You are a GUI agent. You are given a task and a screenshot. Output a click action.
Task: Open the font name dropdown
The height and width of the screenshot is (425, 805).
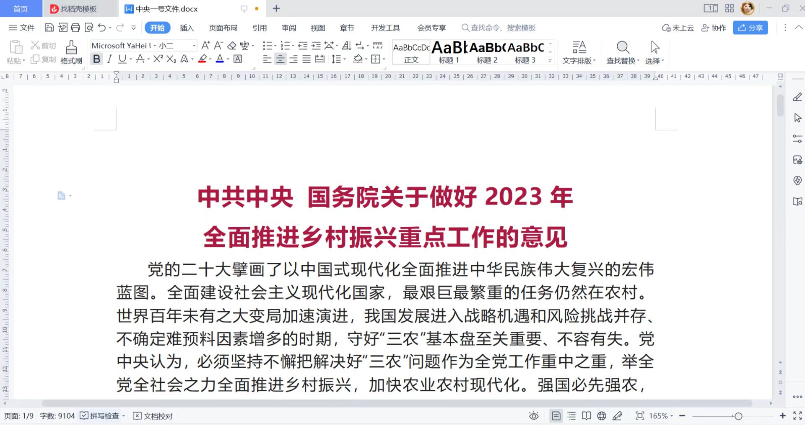point(155,46)
